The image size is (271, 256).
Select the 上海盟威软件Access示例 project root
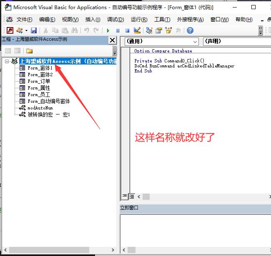click(68, 61)
